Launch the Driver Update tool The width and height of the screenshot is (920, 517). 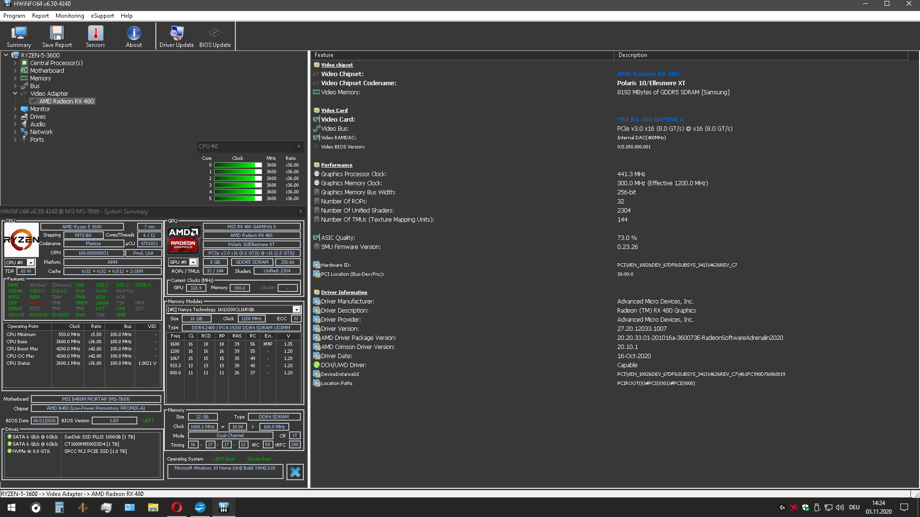pyautogui.click(x=176, y=36)
